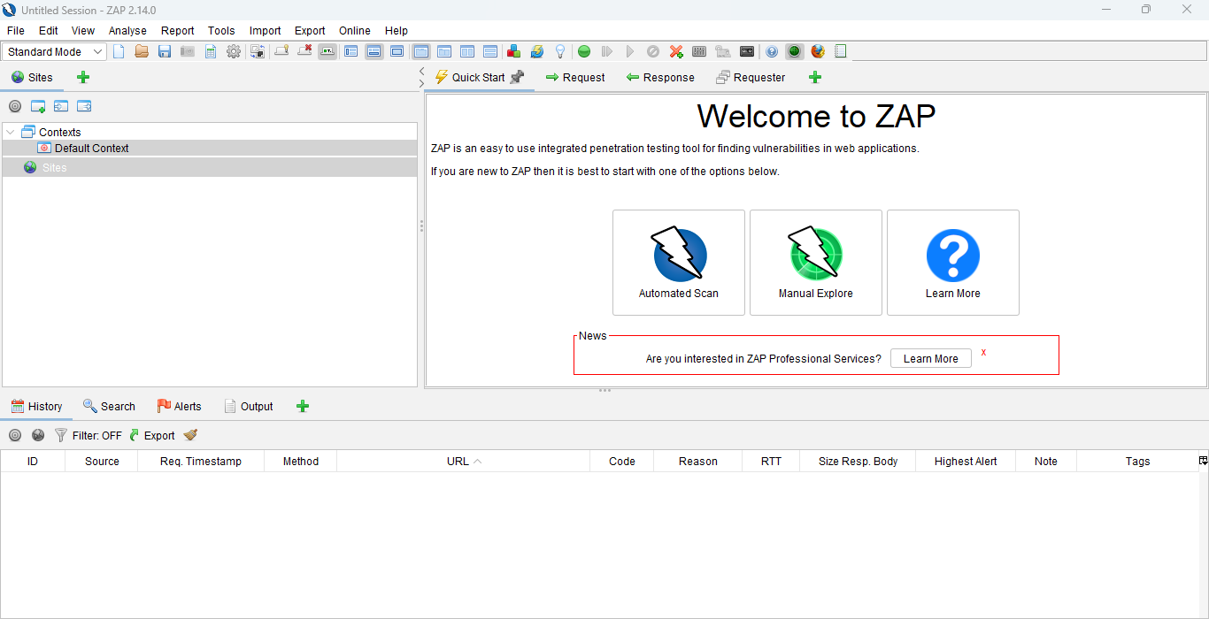Toggle the green circle break button
This screenshot has width=1209, height=619.
[x=584, y=51]
